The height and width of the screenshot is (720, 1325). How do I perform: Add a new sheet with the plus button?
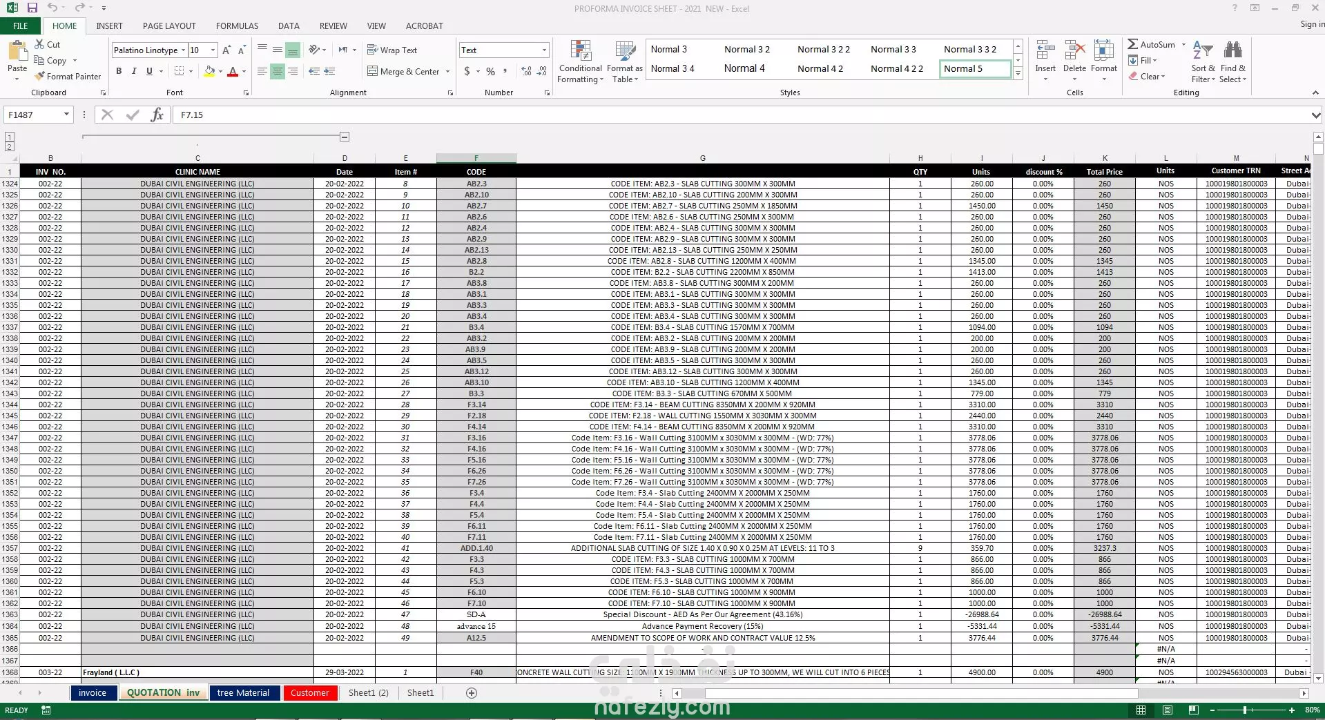pos(472,692)
